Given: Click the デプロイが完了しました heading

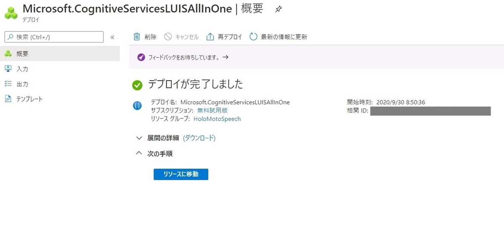Looking at the screenshot, I should tap(195, 84).
